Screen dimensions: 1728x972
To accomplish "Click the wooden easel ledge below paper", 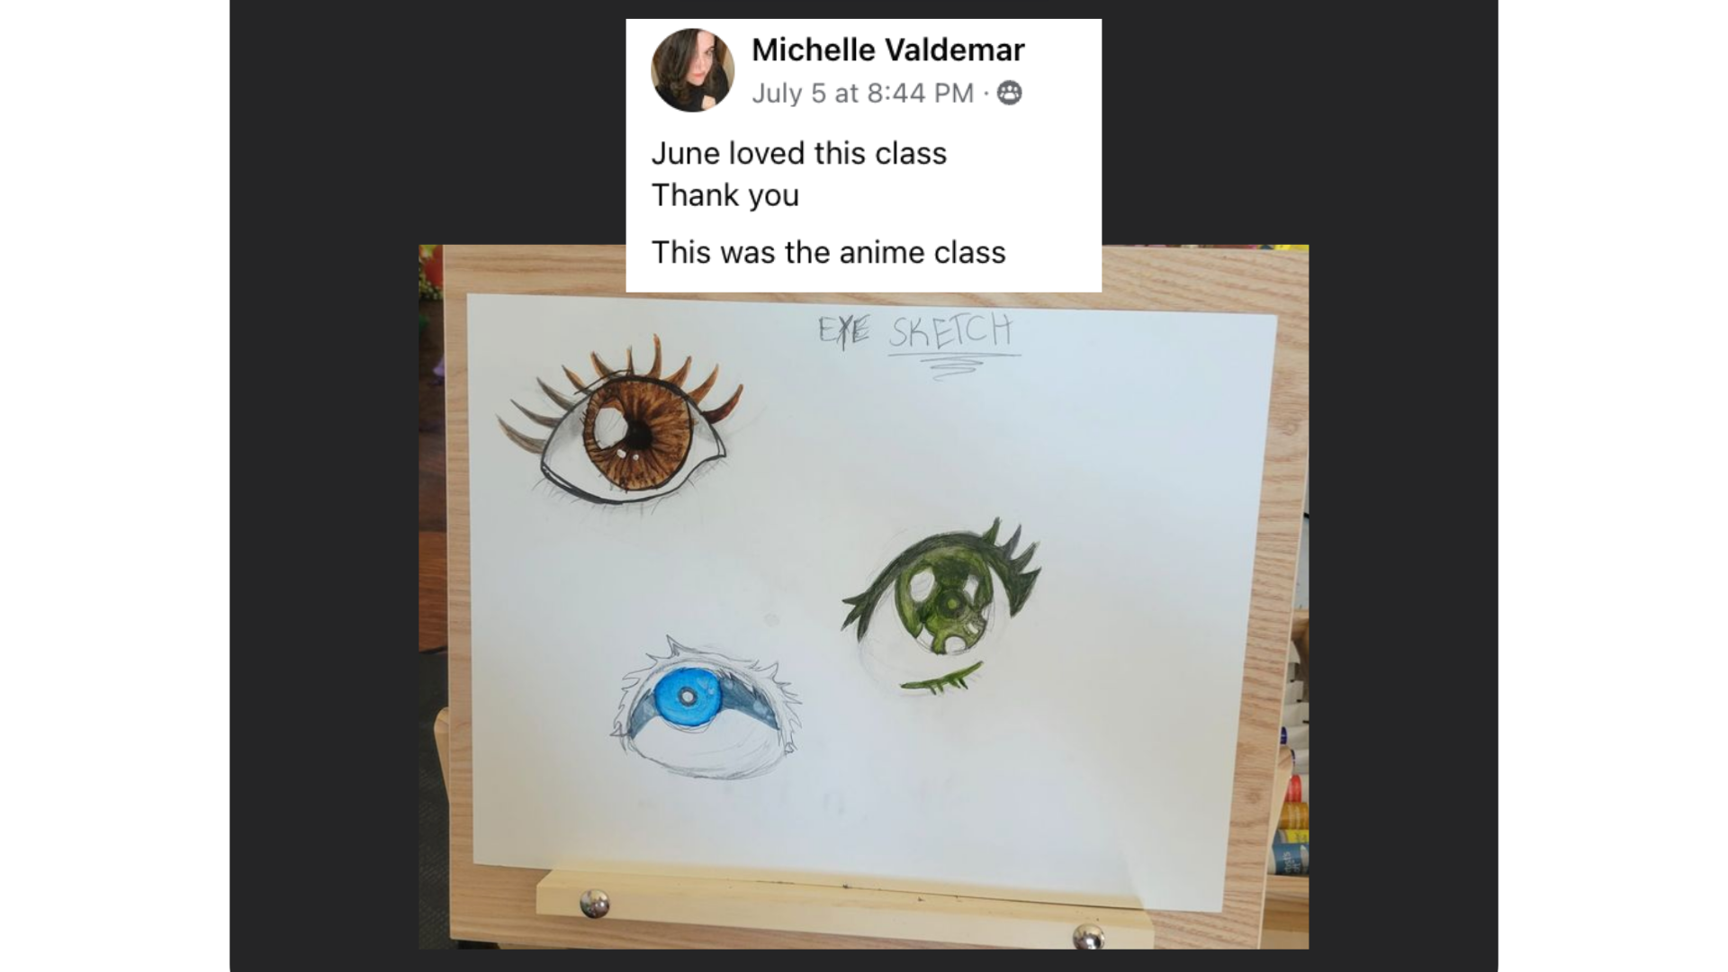I will point(844,909).
